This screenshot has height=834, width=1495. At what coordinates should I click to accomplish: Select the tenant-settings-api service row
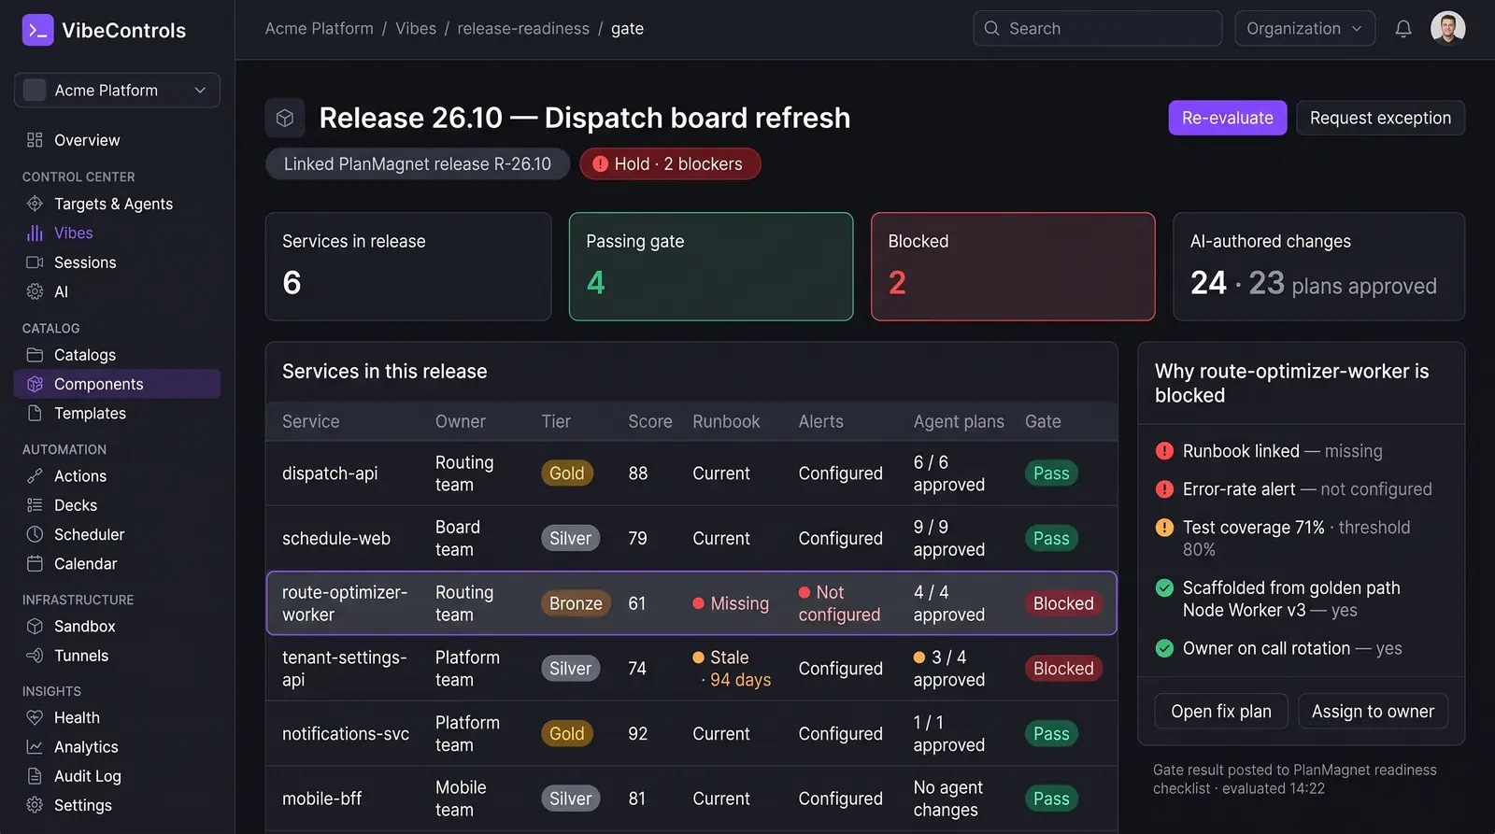point(691,669)
